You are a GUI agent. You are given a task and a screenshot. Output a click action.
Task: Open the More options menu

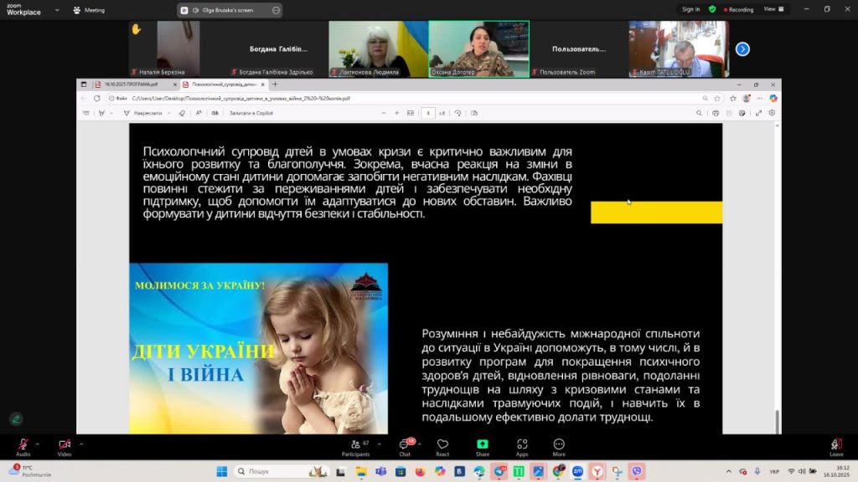click(559, 445)
